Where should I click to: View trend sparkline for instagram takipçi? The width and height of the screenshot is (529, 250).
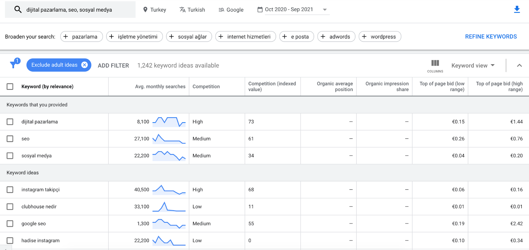pos(169,190)
